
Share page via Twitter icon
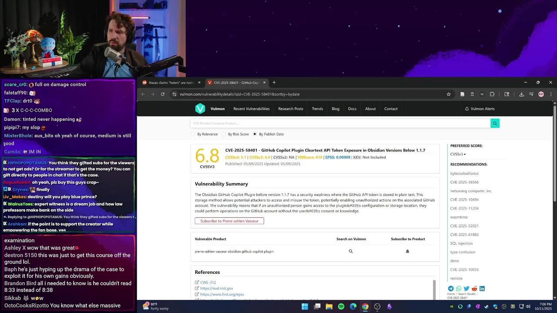[x=466, y=289]
